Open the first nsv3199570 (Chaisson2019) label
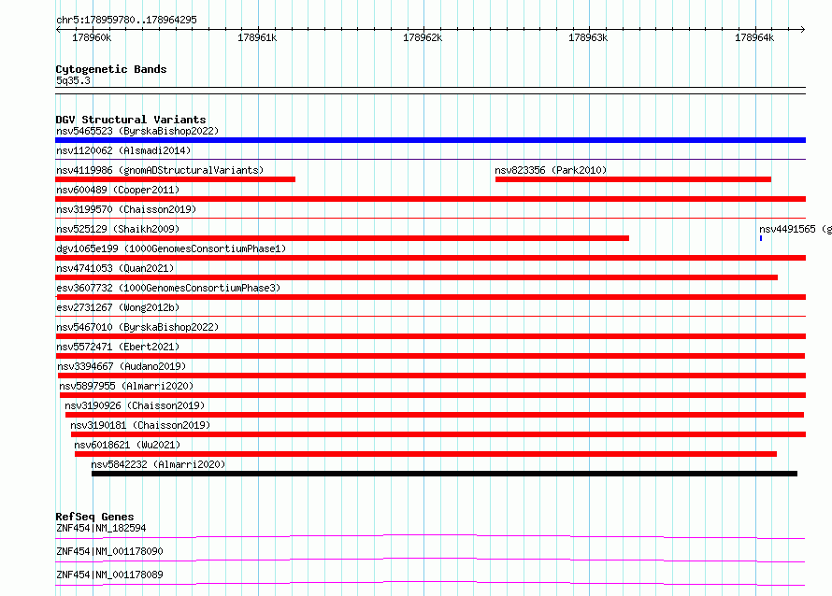 tap(126, 209)
